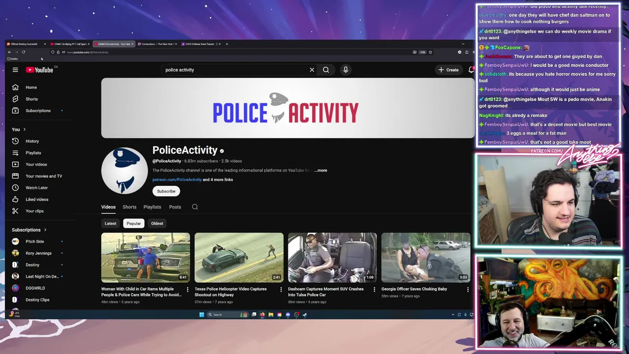The height and width of the screenshot is (354, 629).
Task: Select the Oldest sort chip
Action: click(x=157, y=223)
